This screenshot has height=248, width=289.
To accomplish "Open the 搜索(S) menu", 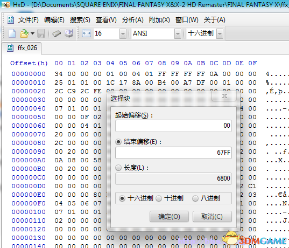I will [x=80, y=20].
